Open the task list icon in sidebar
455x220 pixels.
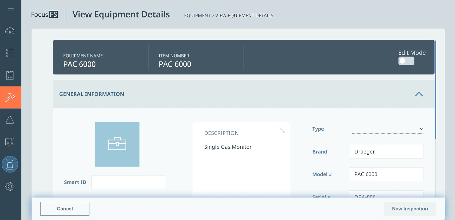(x=10, y=53)
